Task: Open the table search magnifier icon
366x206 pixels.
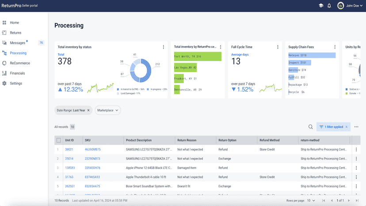Action: [310, 127]
